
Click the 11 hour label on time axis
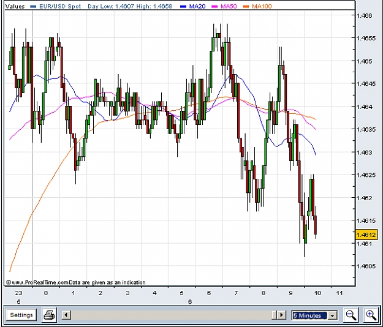pyautogui.click(x=339, y=293)
